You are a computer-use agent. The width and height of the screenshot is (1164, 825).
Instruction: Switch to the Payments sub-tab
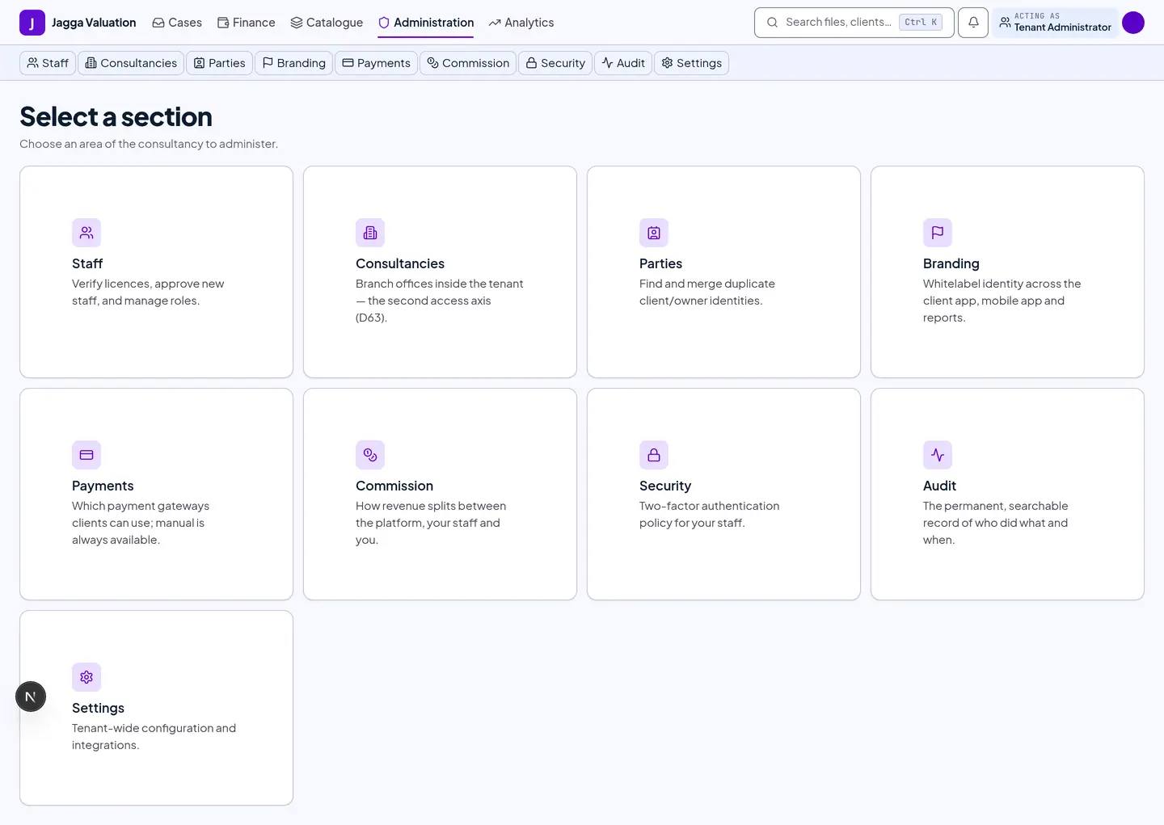[376, 63]
